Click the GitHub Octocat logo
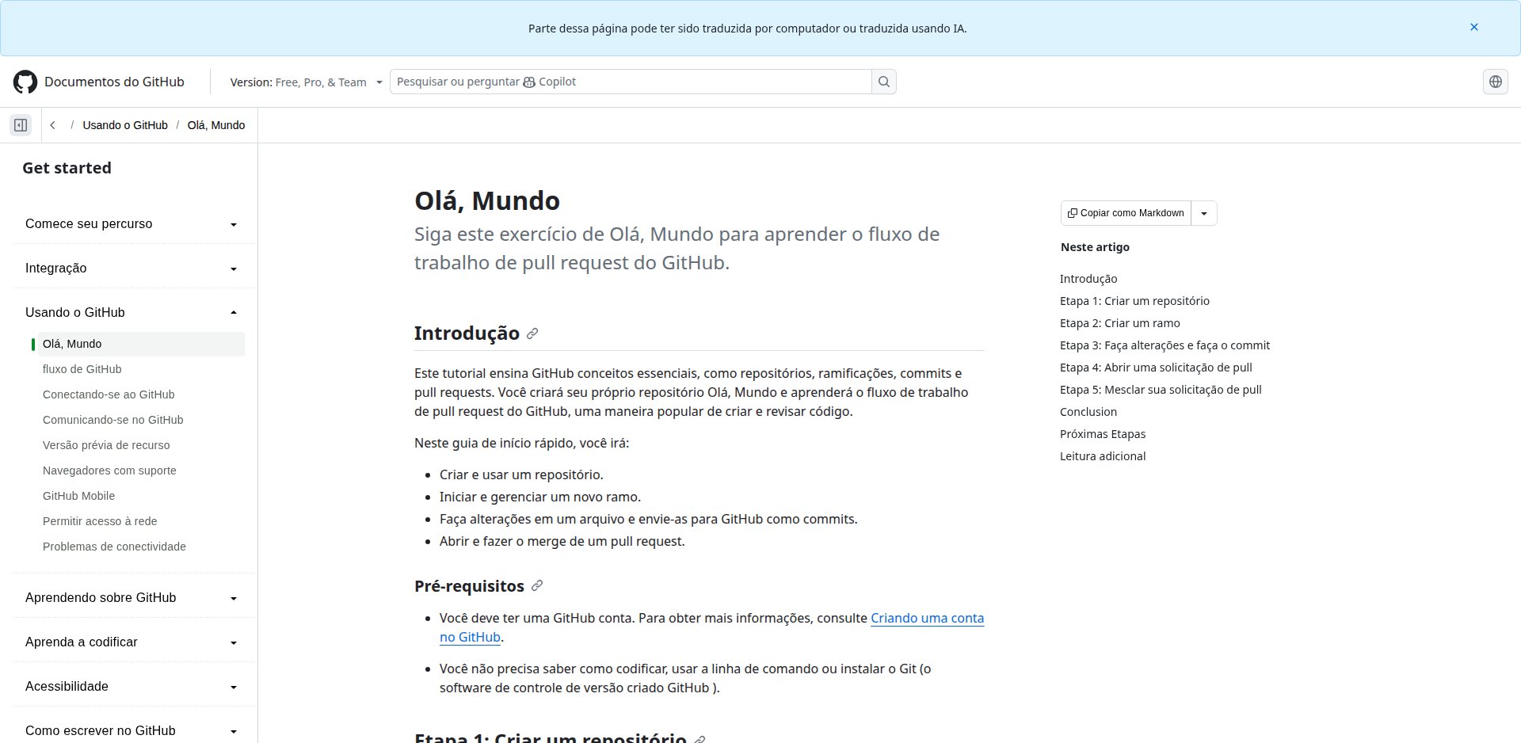 pos(25,82)
